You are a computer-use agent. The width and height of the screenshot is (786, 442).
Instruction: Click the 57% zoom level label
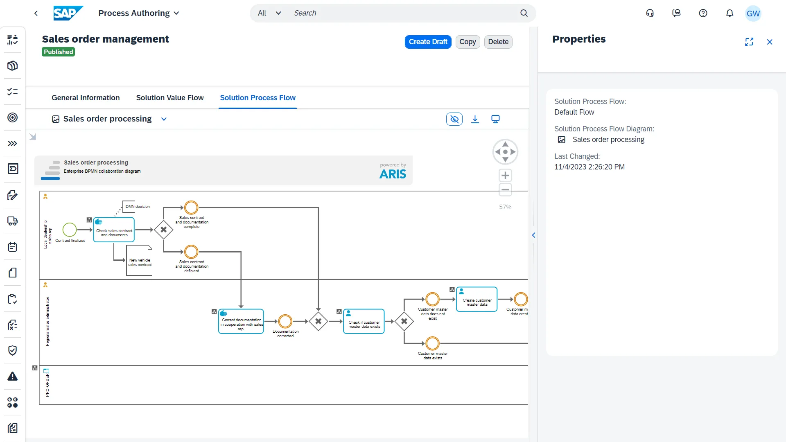point(505,207)
